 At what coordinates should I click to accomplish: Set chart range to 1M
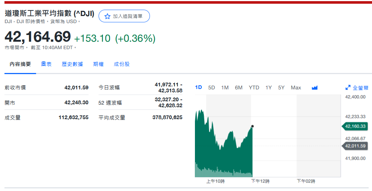point(225,87)
